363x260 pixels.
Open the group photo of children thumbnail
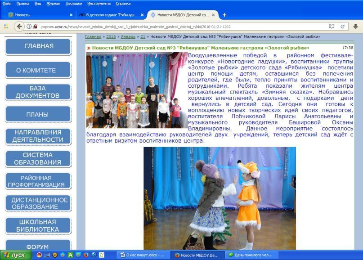coord(137,90)
